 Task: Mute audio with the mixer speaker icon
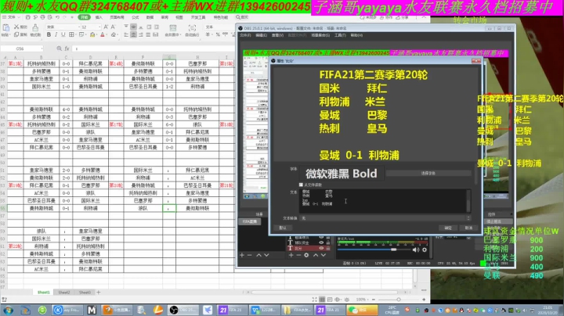(416, 250)
